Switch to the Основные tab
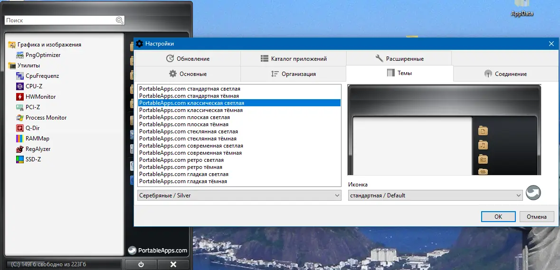The height and width of the screenshot is (270, 560). point(188,74)
